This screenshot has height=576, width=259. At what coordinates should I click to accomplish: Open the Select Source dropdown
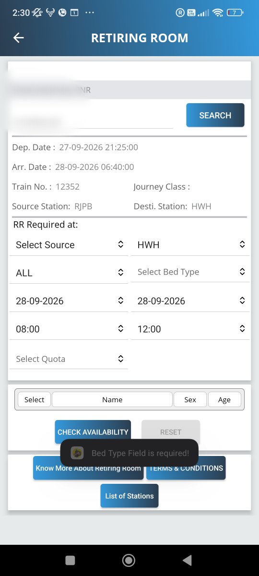[x=69, y=245]
